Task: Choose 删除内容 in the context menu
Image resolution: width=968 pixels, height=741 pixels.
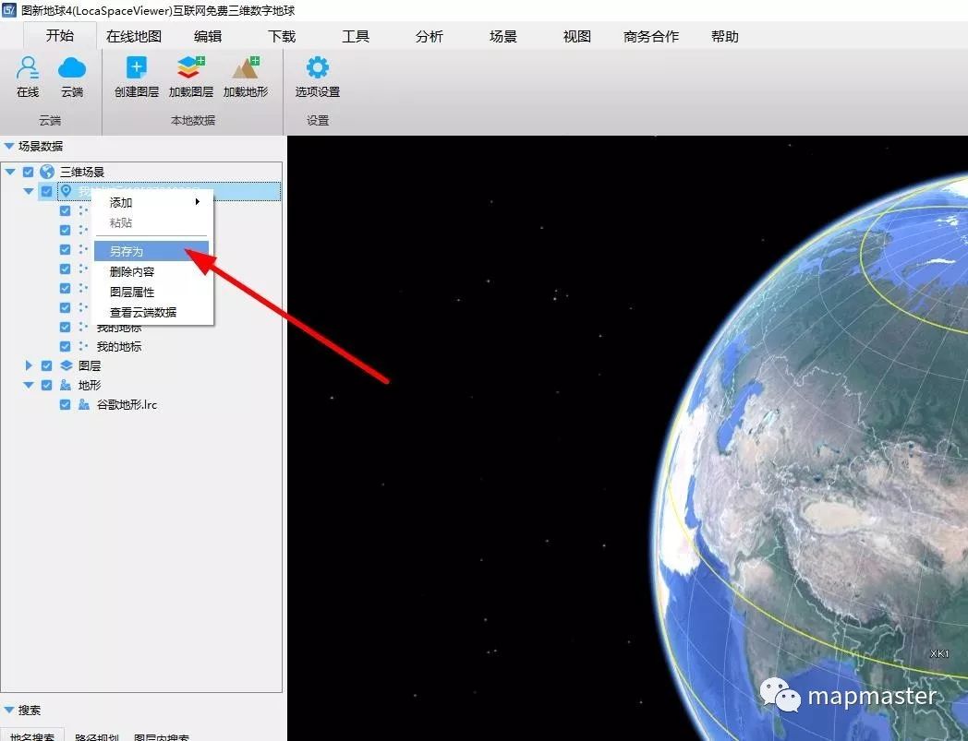Action: pos(151,271)
